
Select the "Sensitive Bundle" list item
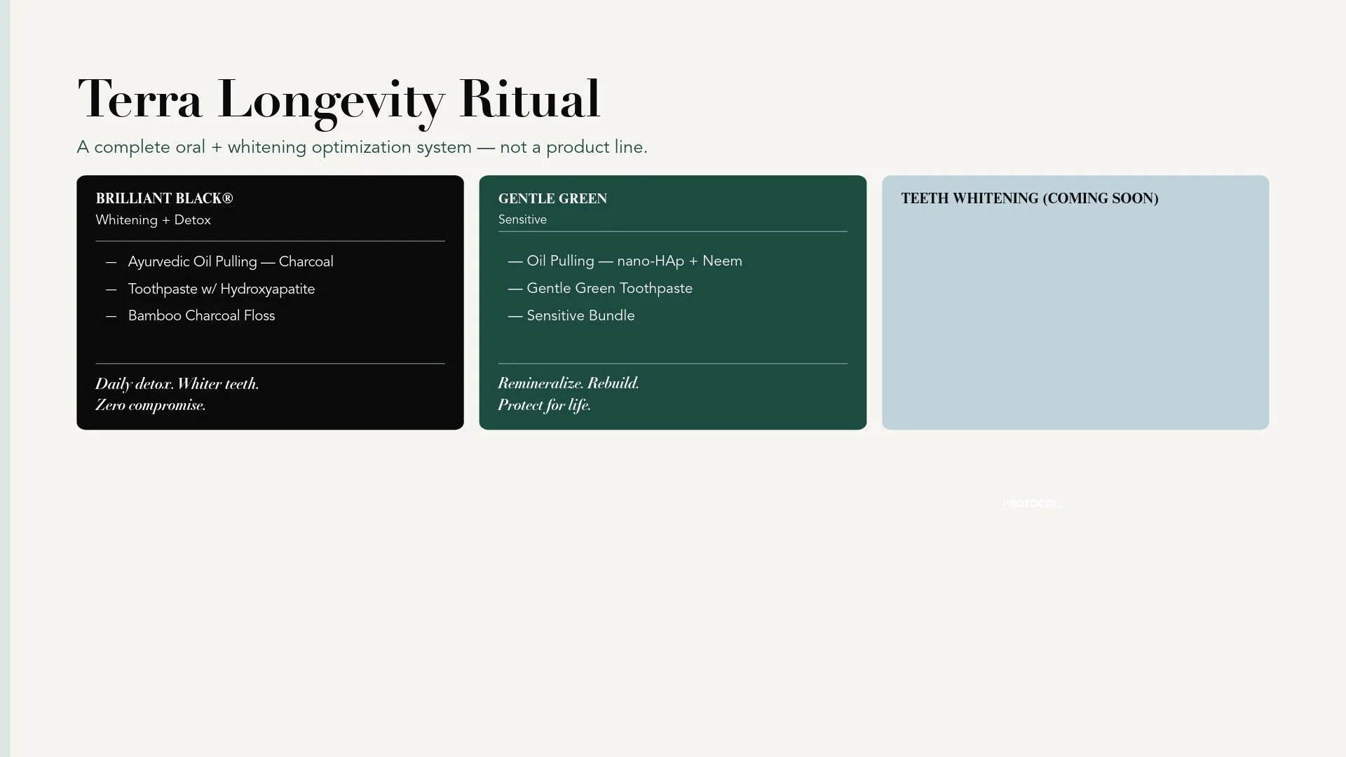pos(571,315)
